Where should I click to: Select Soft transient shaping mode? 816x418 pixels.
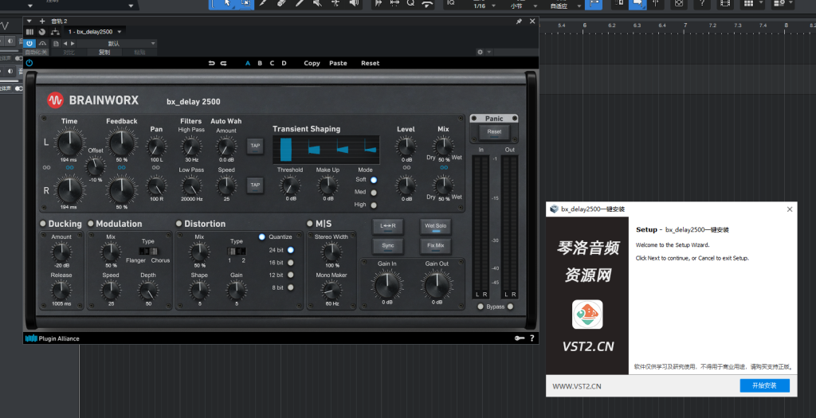(x=374, y=180)
